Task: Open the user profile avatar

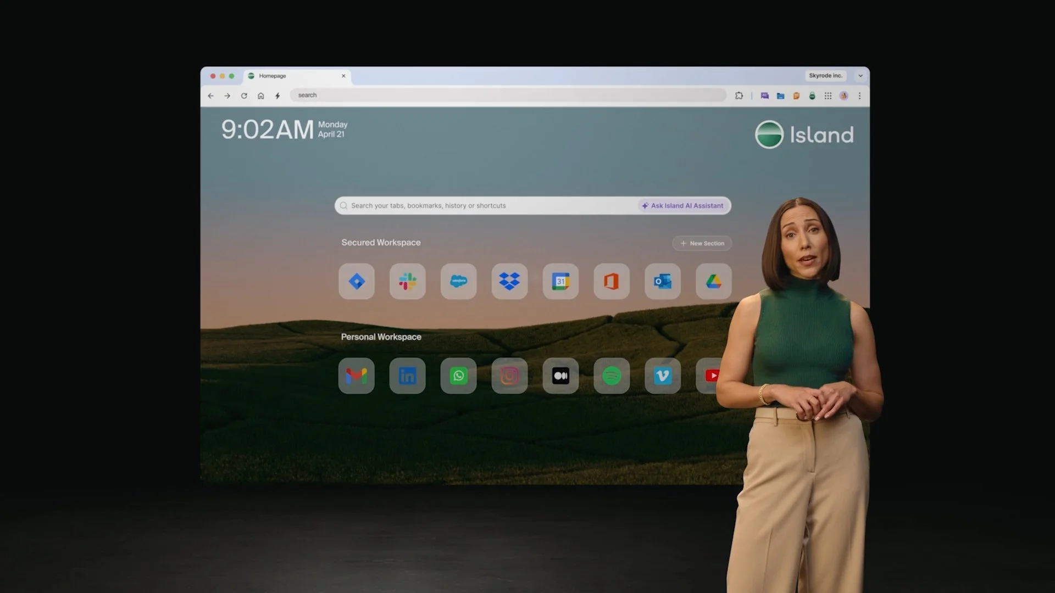Action: 844,96
